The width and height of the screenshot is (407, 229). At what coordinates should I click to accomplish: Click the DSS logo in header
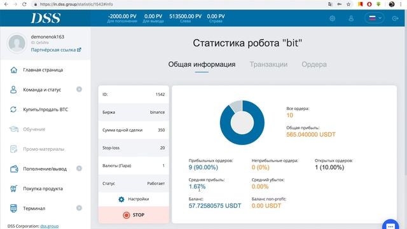[46, 18]
